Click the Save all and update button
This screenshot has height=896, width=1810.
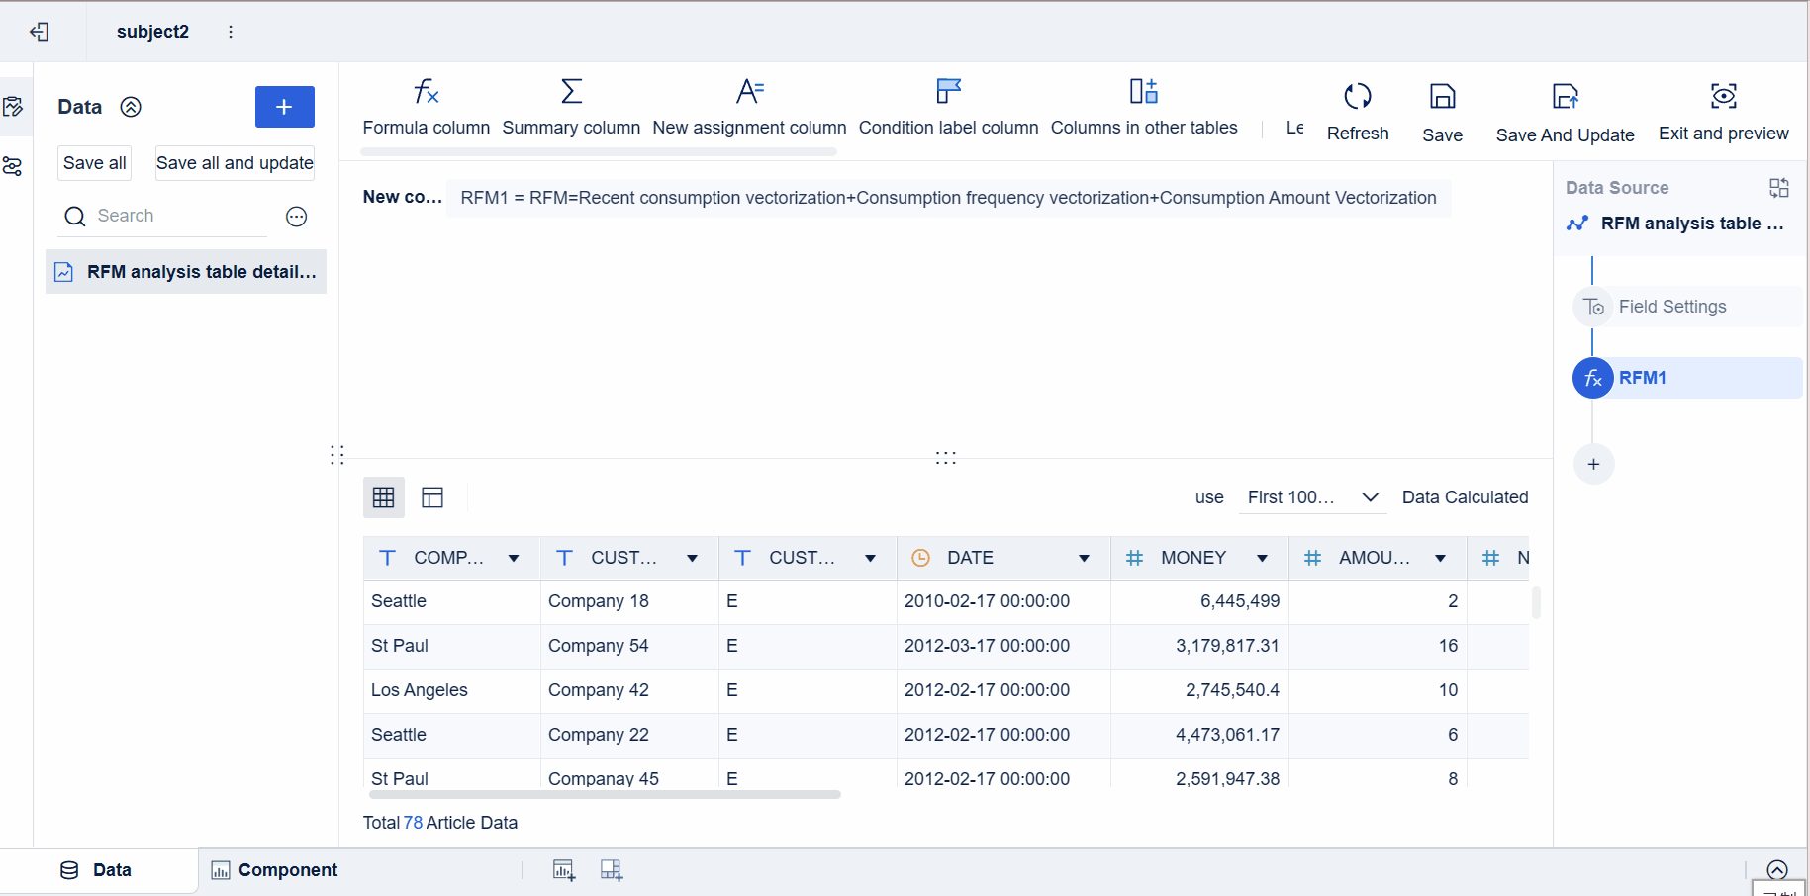[234, 162]
